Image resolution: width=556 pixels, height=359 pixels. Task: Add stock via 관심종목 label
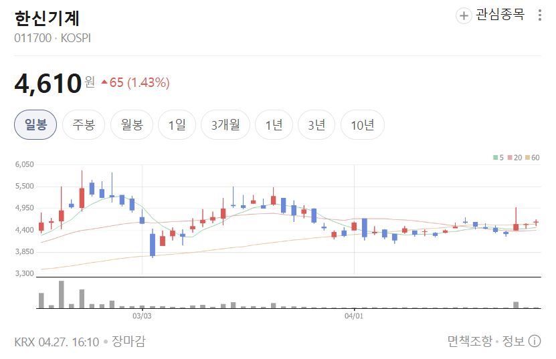[x=500, y=15]
